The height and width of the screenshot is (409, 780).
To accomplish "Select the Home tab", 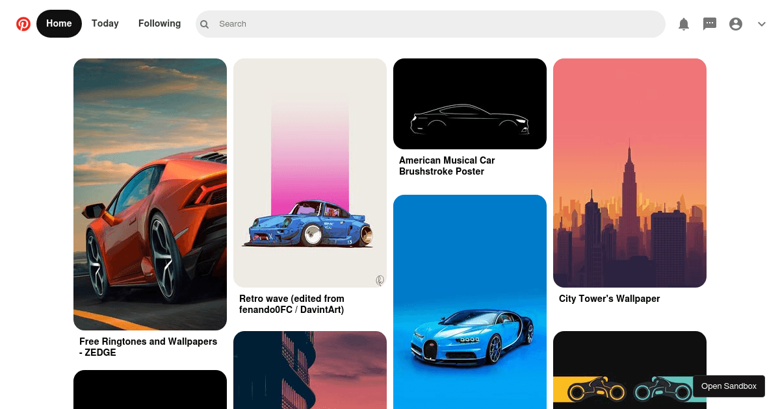I will (58, 23).
